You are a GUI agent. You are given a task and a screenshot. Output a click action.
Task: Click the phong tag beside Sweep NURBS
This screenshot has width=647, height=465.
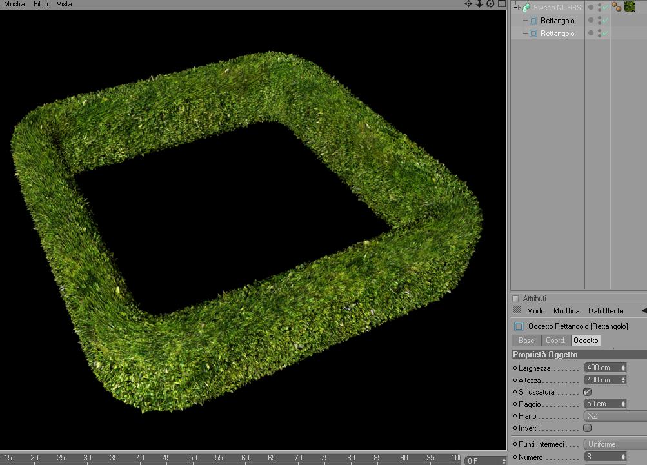point(617,6)
